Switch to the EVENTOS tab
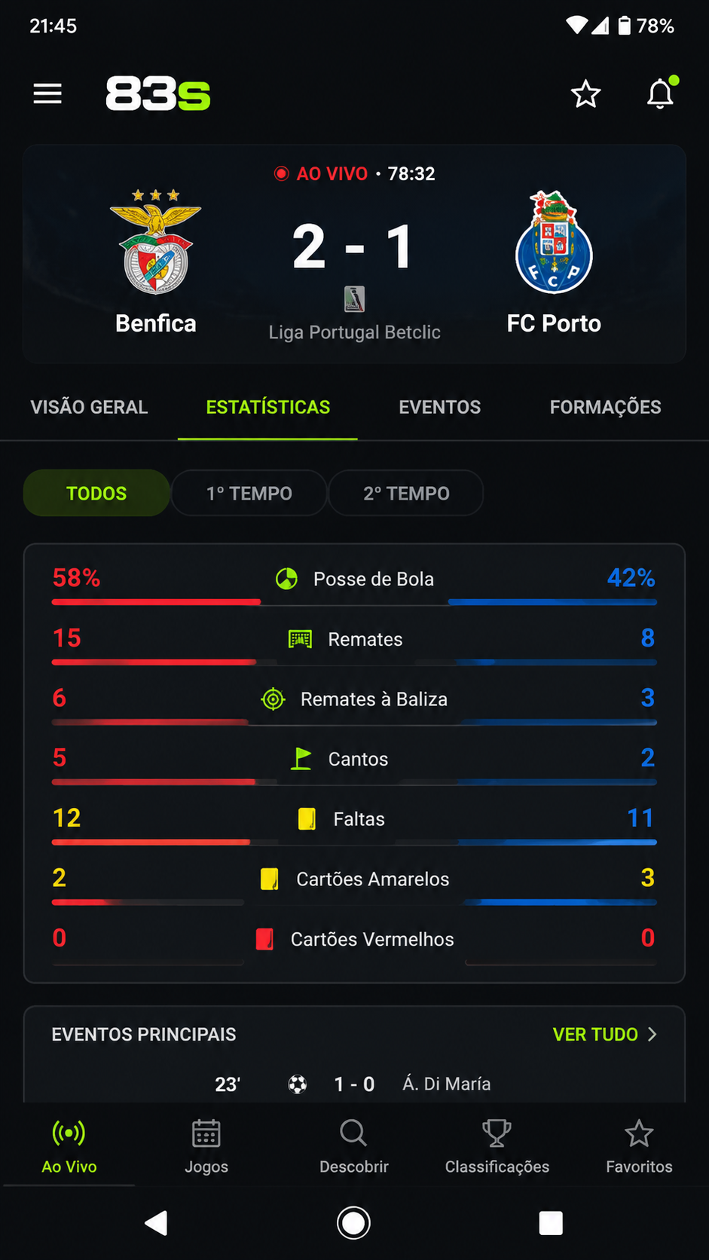The width and height of the screenshot is (709, 1260). [440, 407]
